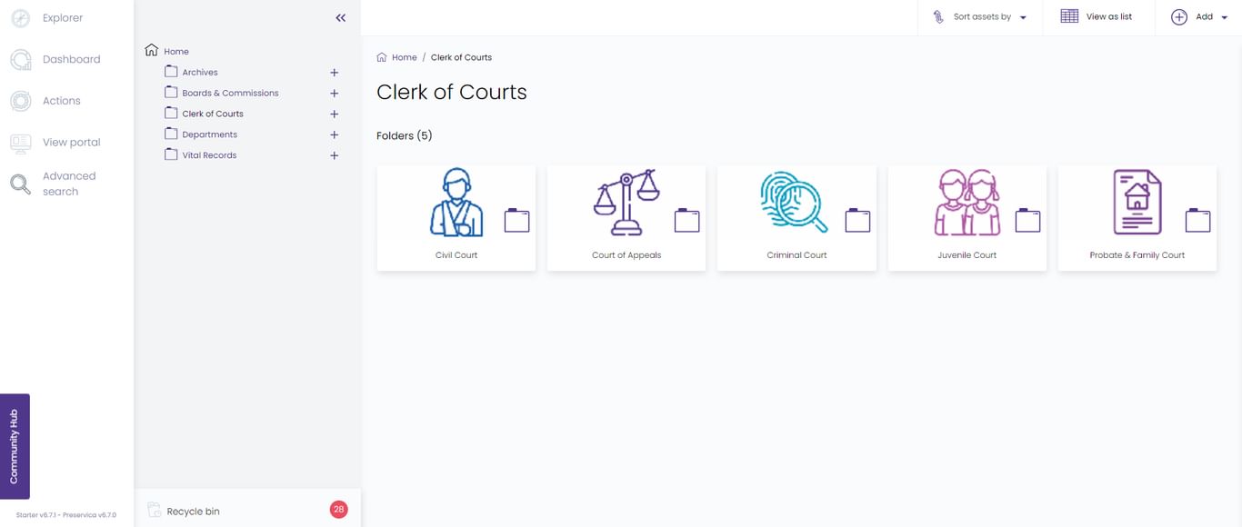The image size is (1242, 527).
Task: Open the Recycle bin icon
Action: pos(155,511)
